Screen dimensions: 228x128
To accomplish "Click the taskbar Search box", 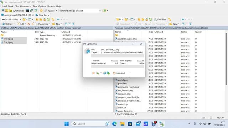I will [x=90, y=124].
